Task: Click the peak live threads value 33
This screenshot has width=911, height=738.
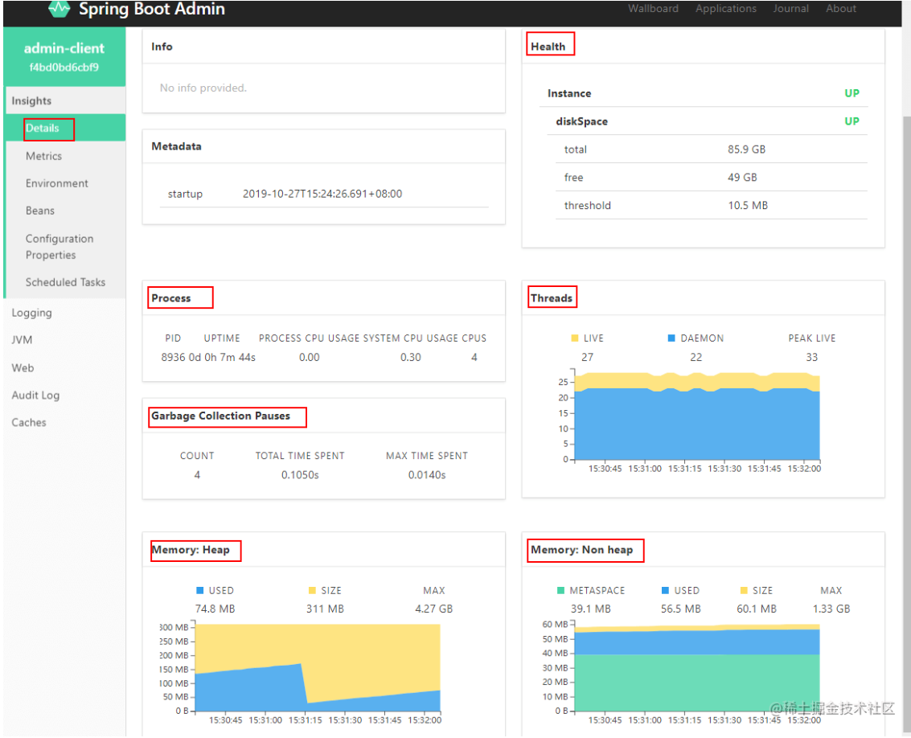Action: tap(811, 358)
